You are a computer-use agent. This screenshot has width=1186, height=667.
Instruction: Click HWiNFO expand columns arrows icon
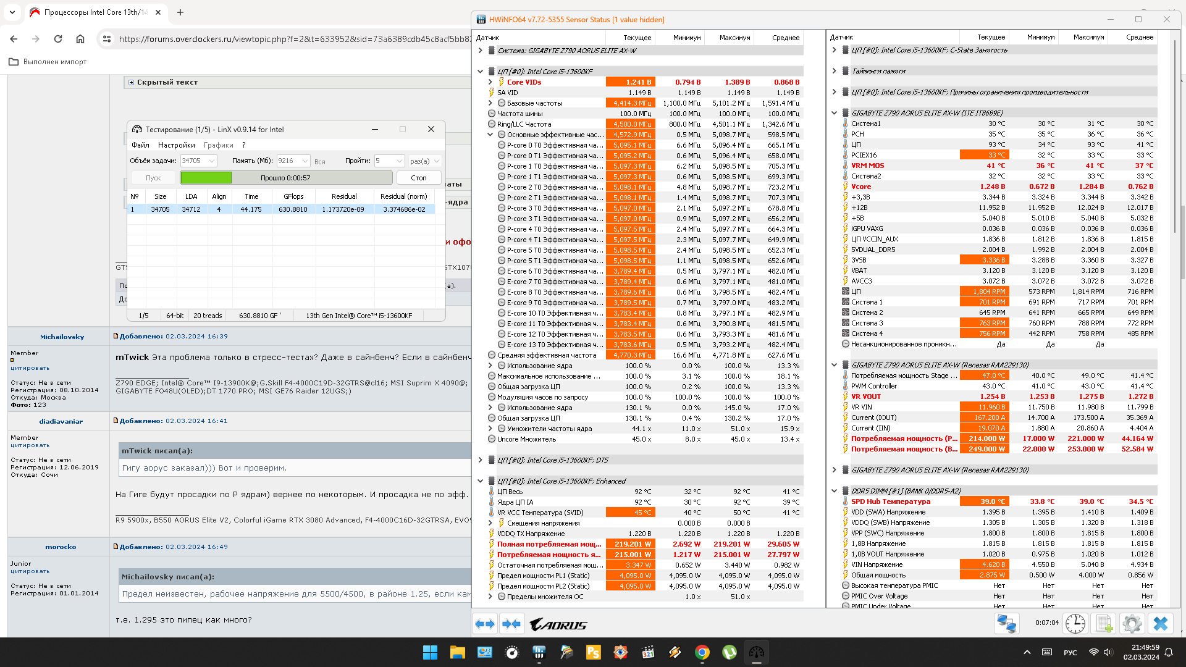485,624
